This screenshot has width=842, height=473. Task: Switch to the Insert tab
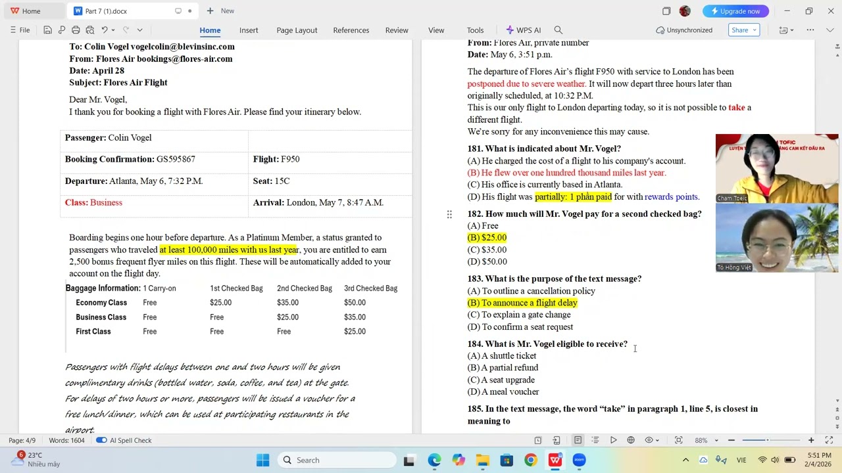click(249, 30)
